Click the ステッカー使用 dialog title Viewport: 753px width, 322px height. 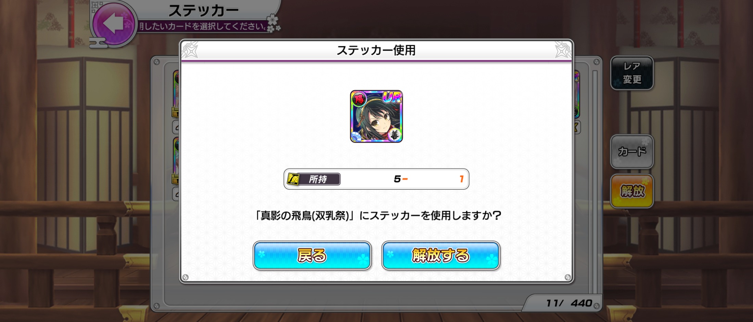tap(376, 50)
